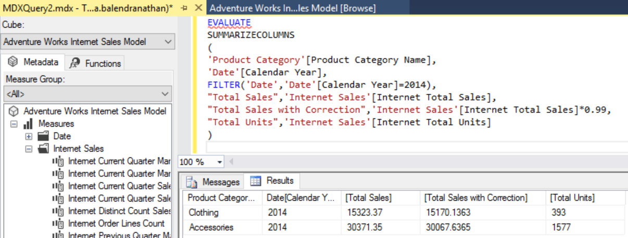Select the 15323.37 Total Sales cell
The width and height of the screenshot is (628, 238).
[x=381, y=213]
